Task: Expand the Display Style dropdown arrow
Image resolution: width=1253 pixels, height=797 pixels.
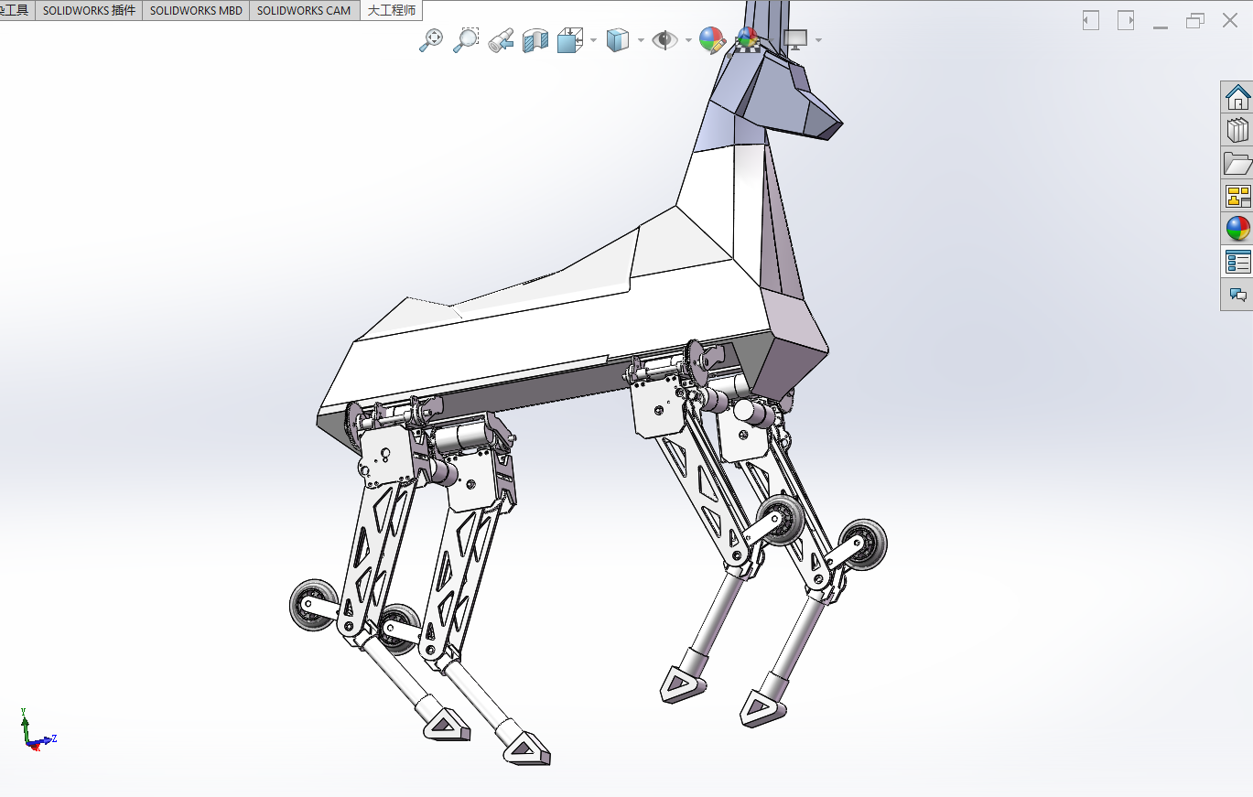Action: click(641, 40)
